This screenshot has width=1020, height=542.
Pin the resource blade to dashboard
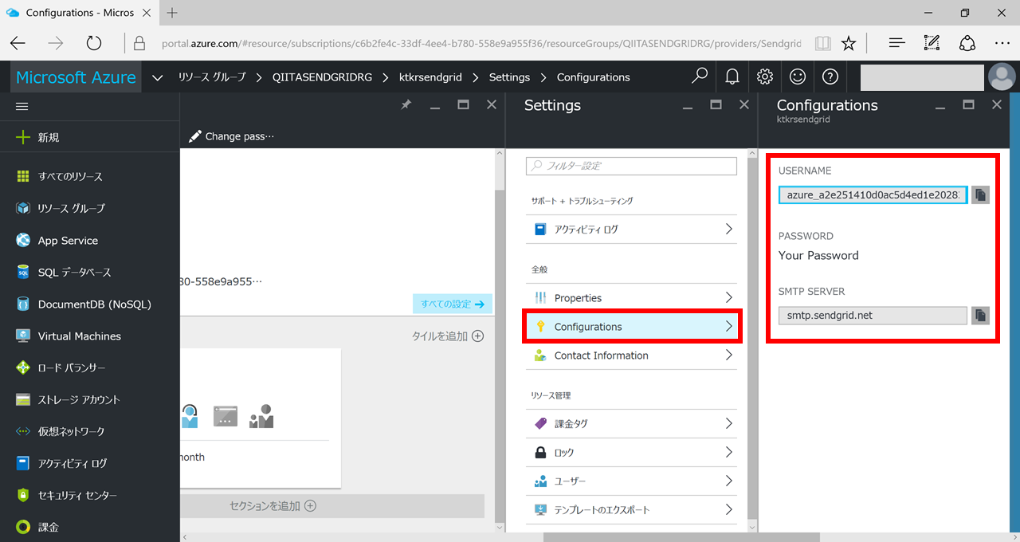[x=406, y=105]
